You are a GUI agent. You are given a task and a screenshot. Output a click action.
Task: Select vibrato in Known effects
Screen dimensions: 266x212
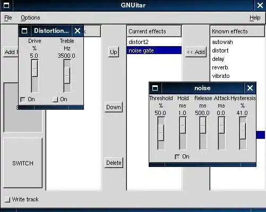coord(238,76)
